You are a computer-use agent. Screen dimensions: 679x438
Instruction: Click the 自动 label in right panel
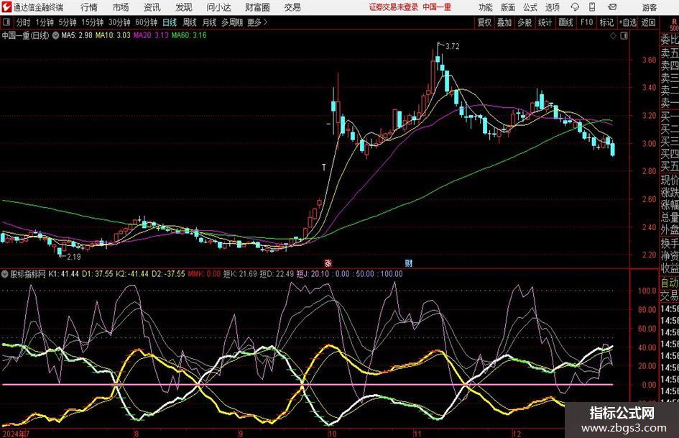point(670,283)
